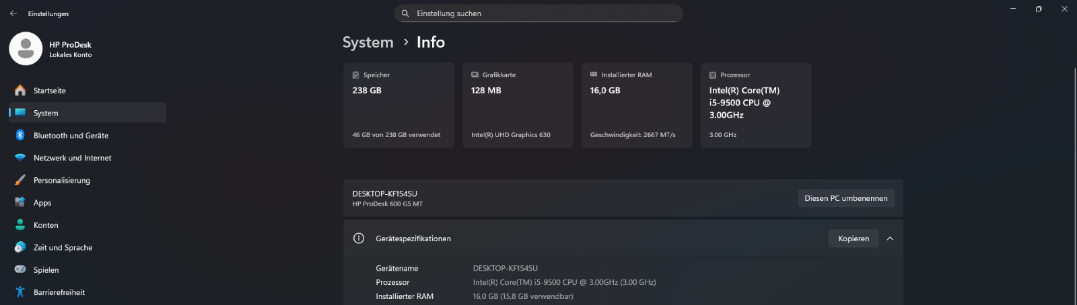Click System in the breadcrumb

(368, 42)
